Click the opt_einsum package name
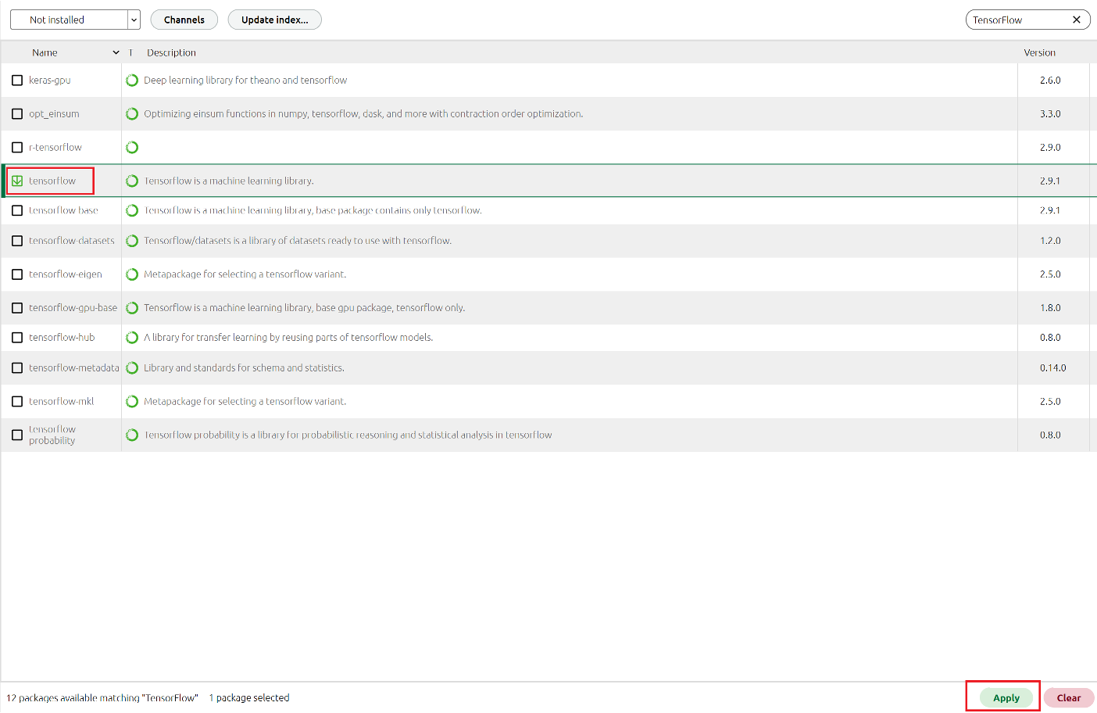The width and height of the screenshot is (1097, 713). tap(54, 114)
